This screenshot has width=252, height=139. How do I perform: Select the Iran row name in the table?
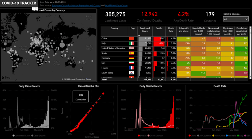tap(103, 63)
